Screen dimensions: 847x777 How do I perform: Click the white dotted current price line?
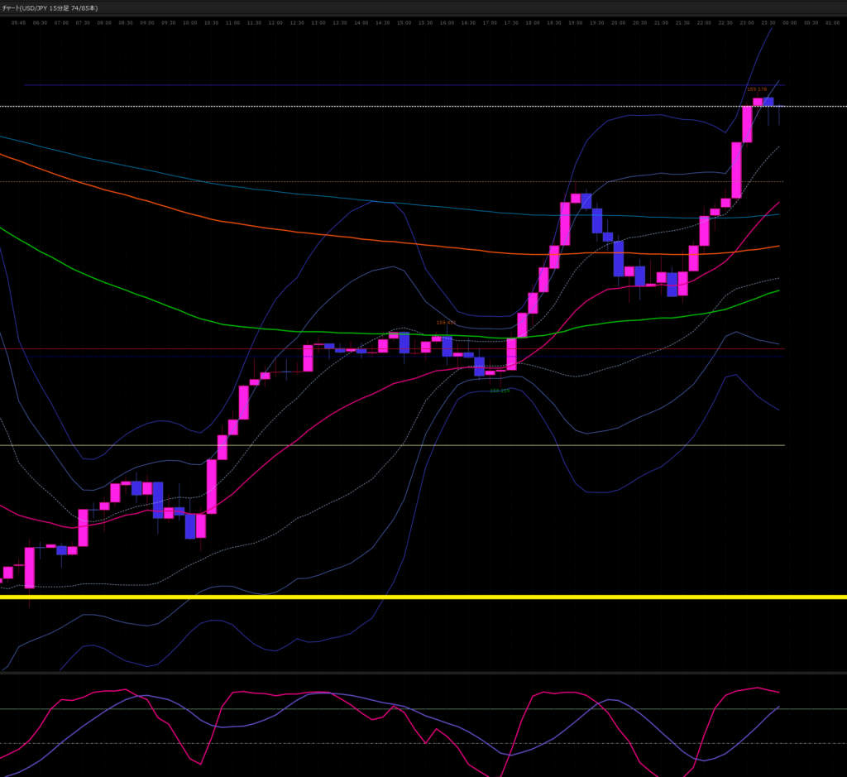414,107
